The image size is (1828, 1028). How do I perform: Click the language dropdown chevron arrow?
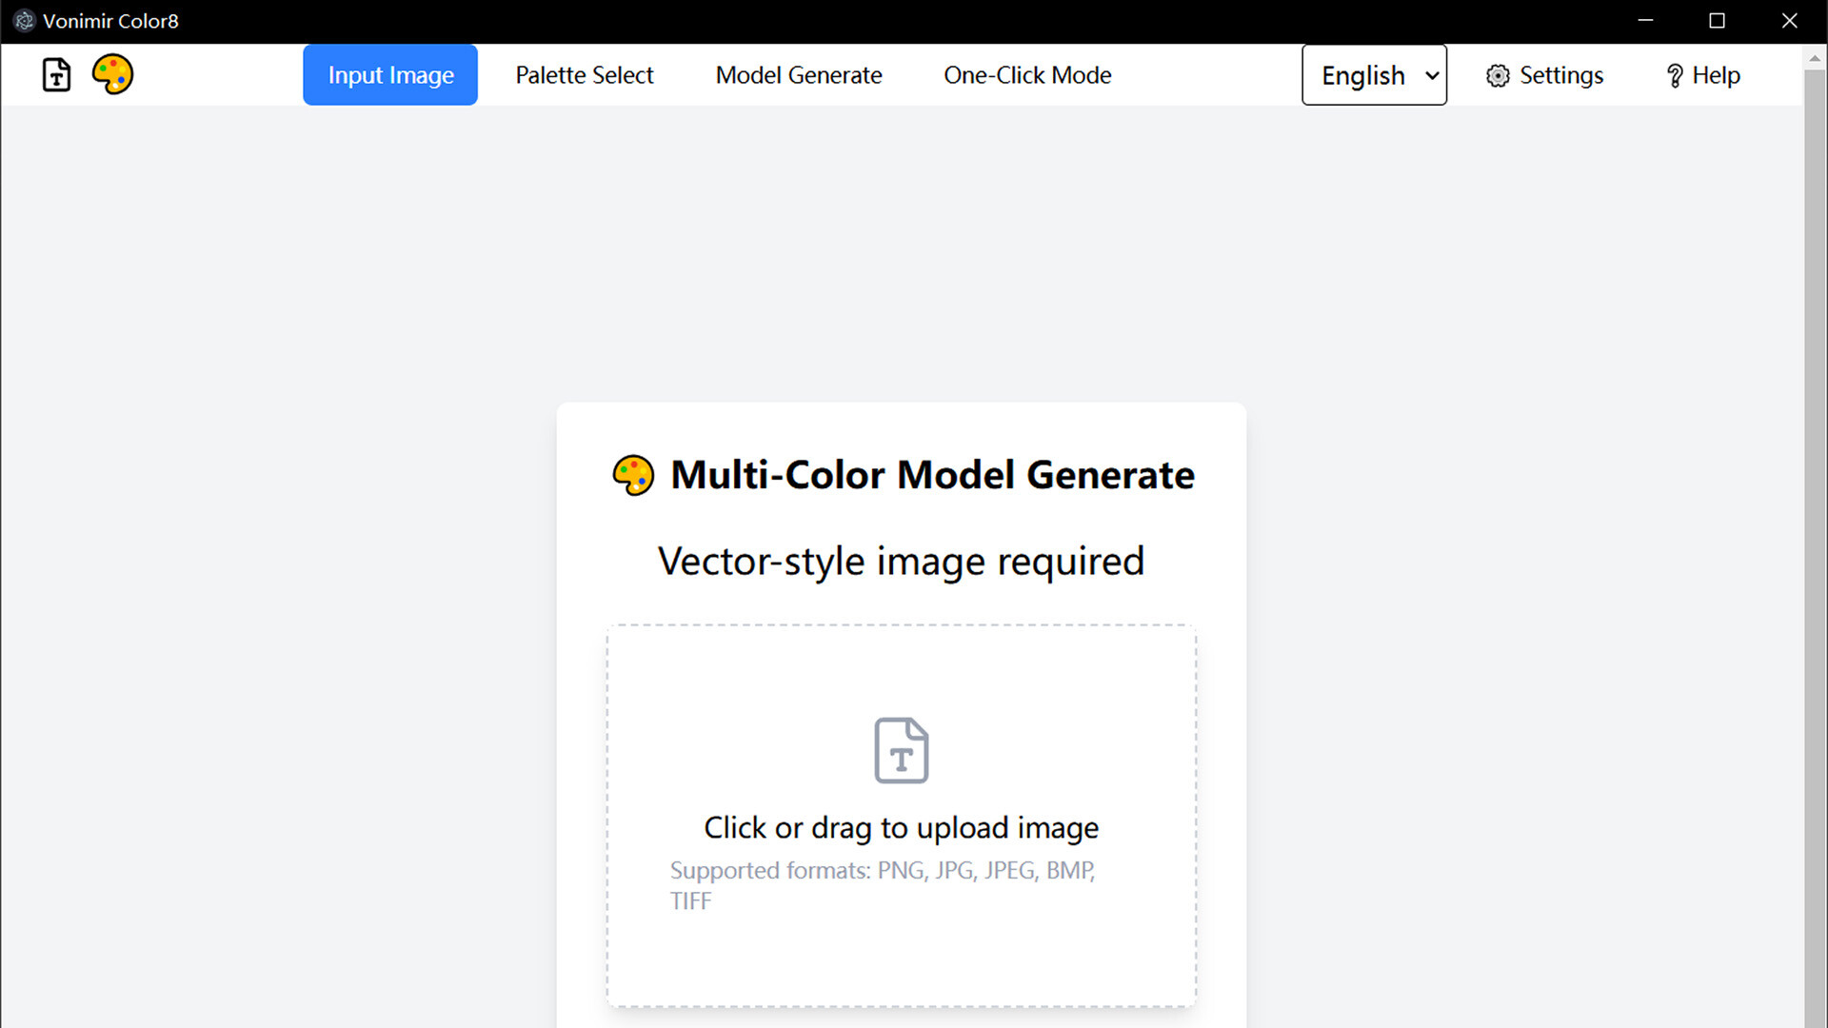tap(1431, 75)
